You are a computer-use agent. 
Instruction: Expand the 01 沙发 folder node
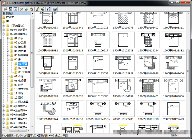click(x=8, y=38)
